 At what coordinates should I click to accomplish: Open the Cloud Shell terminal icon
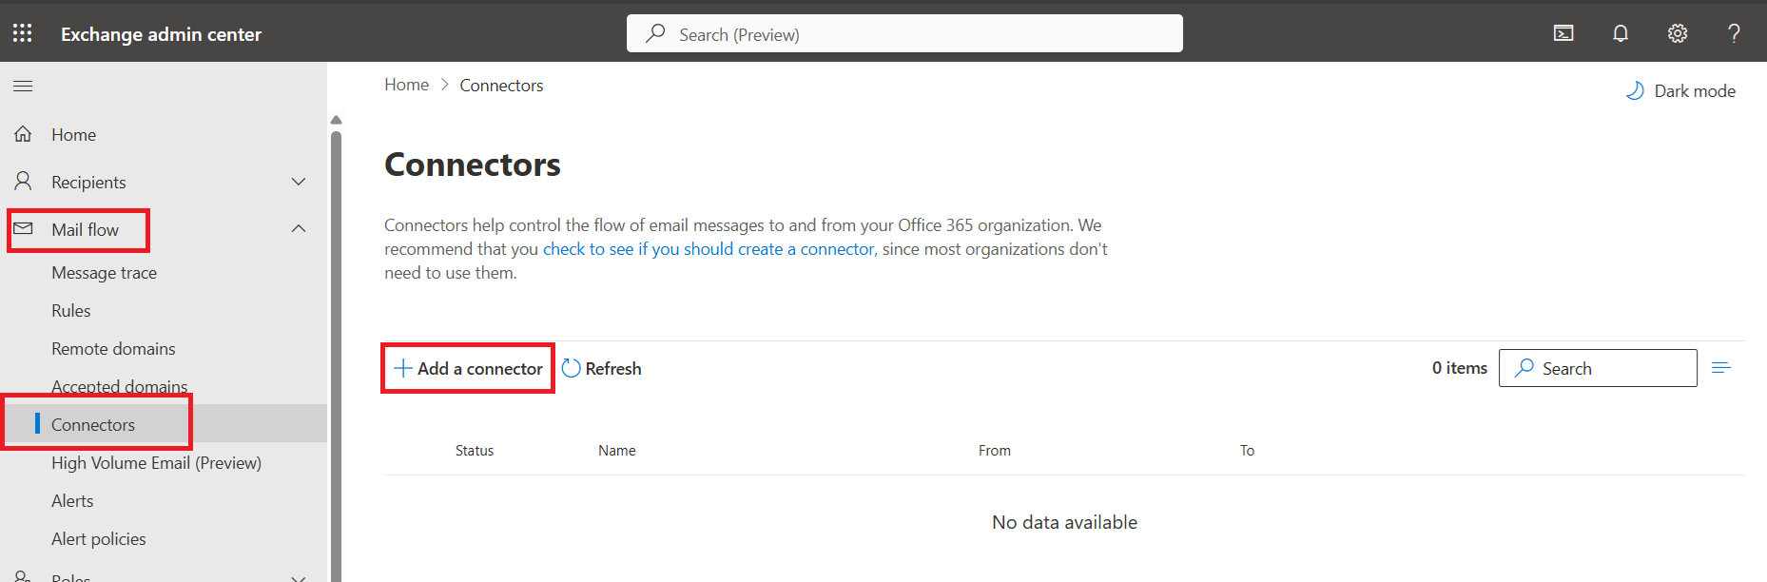pos(1563,33)
